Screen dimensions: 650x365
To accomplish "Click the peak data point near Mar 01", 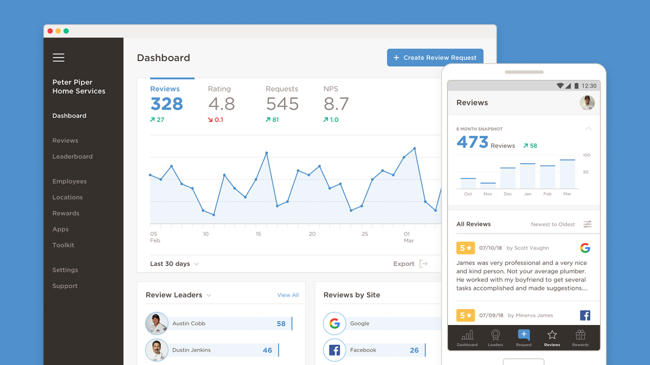I will coord(415,149).
